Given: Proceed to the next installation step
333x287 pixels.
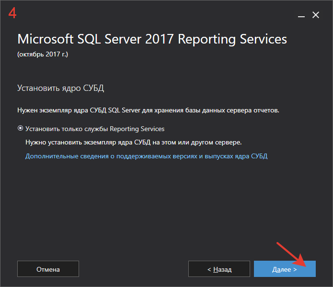Looking at the screenshot, I should [x=285, y=269].
